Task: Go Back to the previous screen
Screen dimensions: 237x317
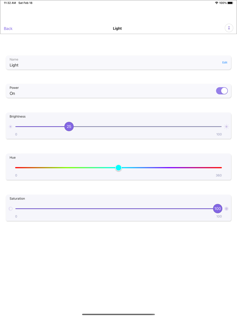Action: click(x=8, y=28)
